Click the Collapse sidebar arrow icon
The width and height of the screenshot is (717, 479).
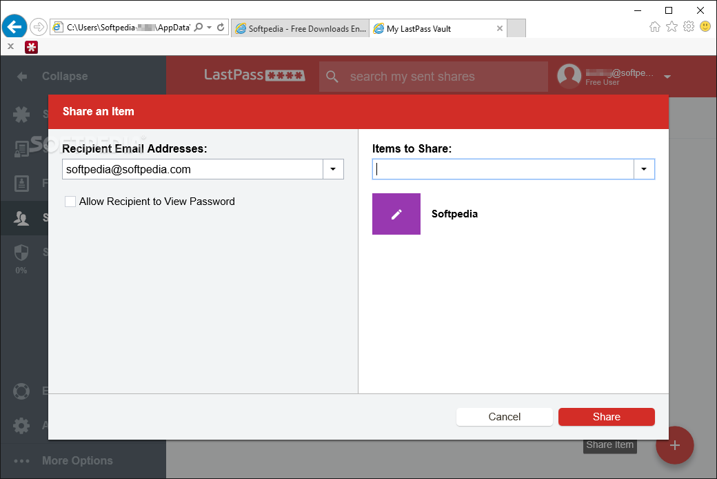[x=21, y=77]
